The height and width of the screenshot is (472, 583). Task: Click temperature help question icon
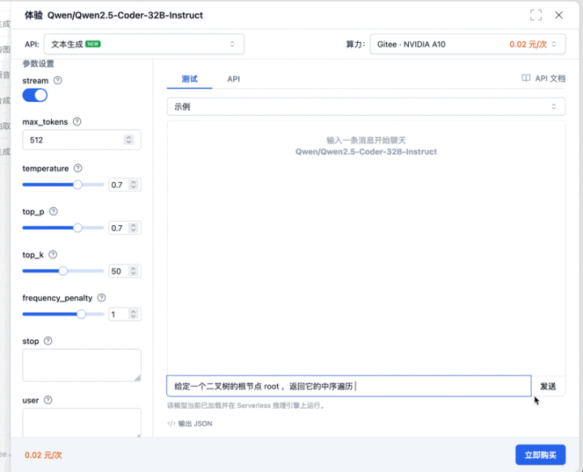(78, 168)
